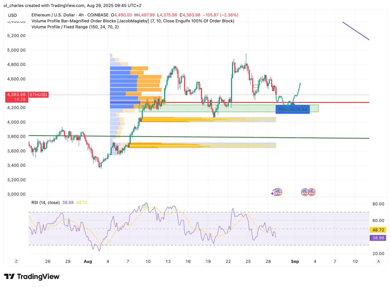The image size is (391, 287).
Task: Click the TradingView logo at bottom left
Action: click(31, 276)
